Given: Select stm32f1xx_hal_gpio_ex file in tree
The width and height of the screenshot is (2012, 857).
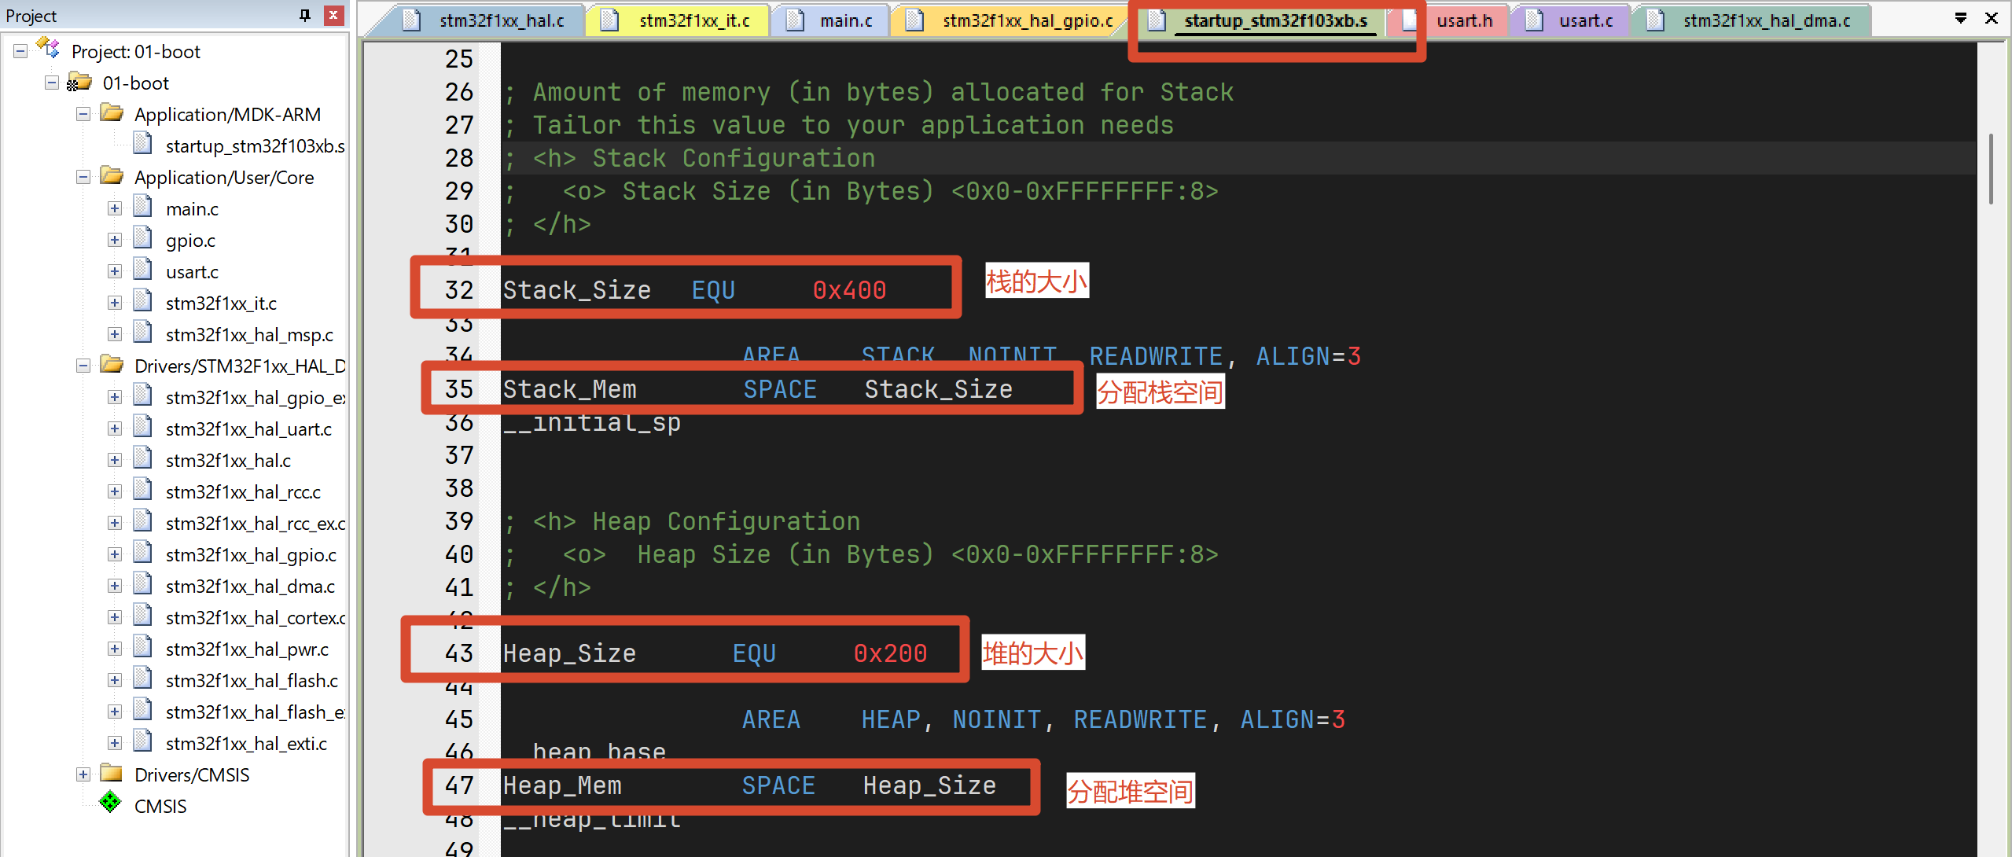Looking at the screenshot, I should [255, 398].
